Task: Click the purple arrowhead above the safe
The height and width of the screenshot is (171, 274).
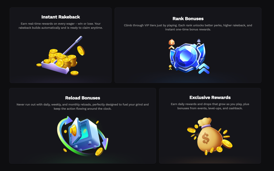Action: click(x=68, y=120)
